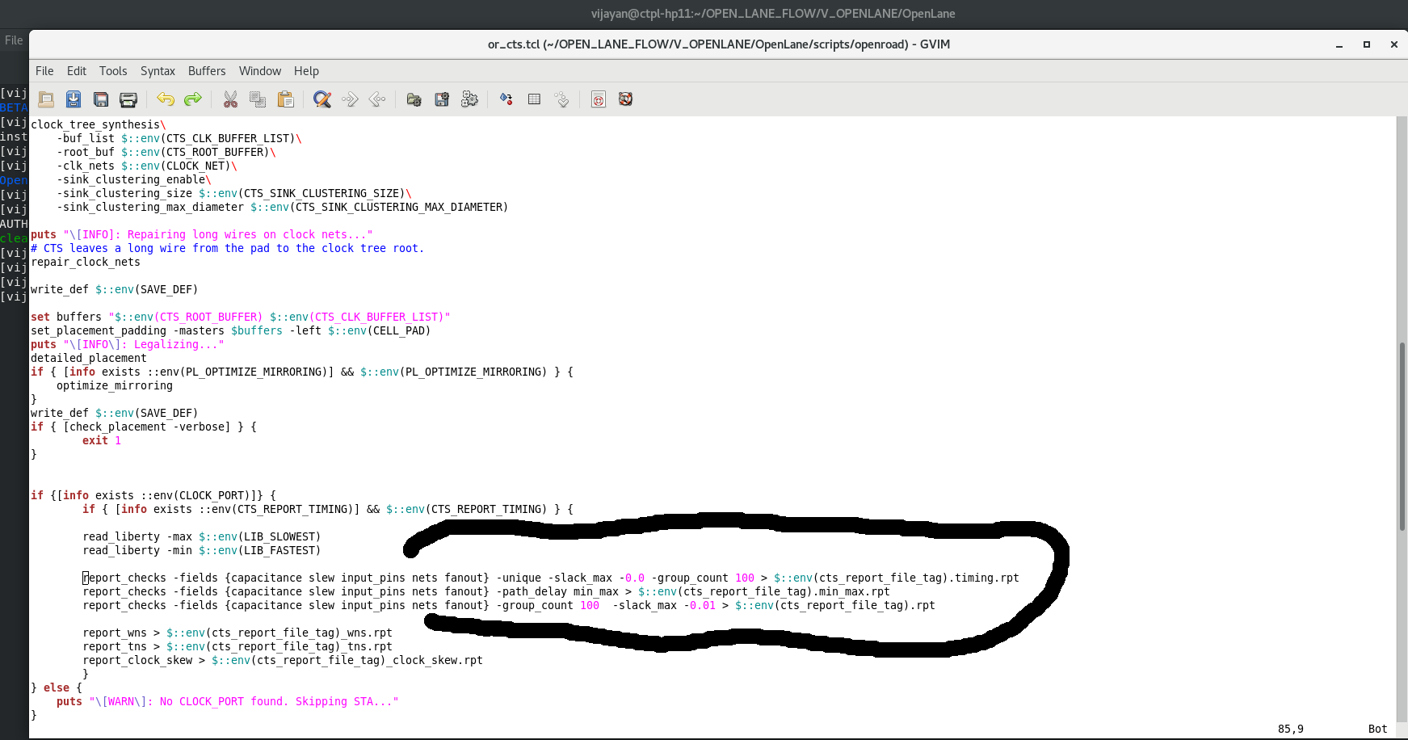Print the buffer using the printer icon

click(128, 99)
